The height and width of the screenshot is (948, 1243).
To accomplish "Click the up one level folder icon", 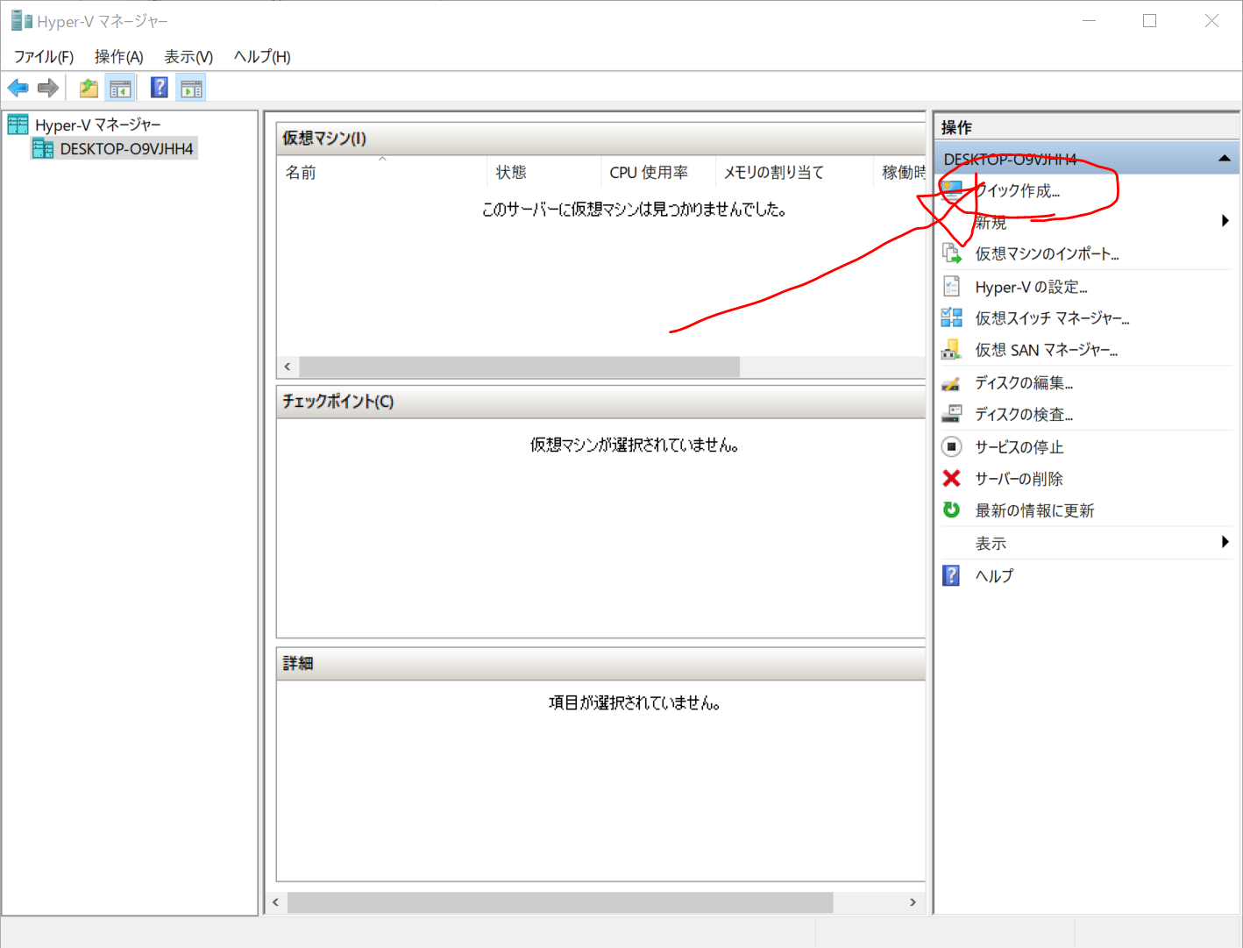I will [89, 88].
